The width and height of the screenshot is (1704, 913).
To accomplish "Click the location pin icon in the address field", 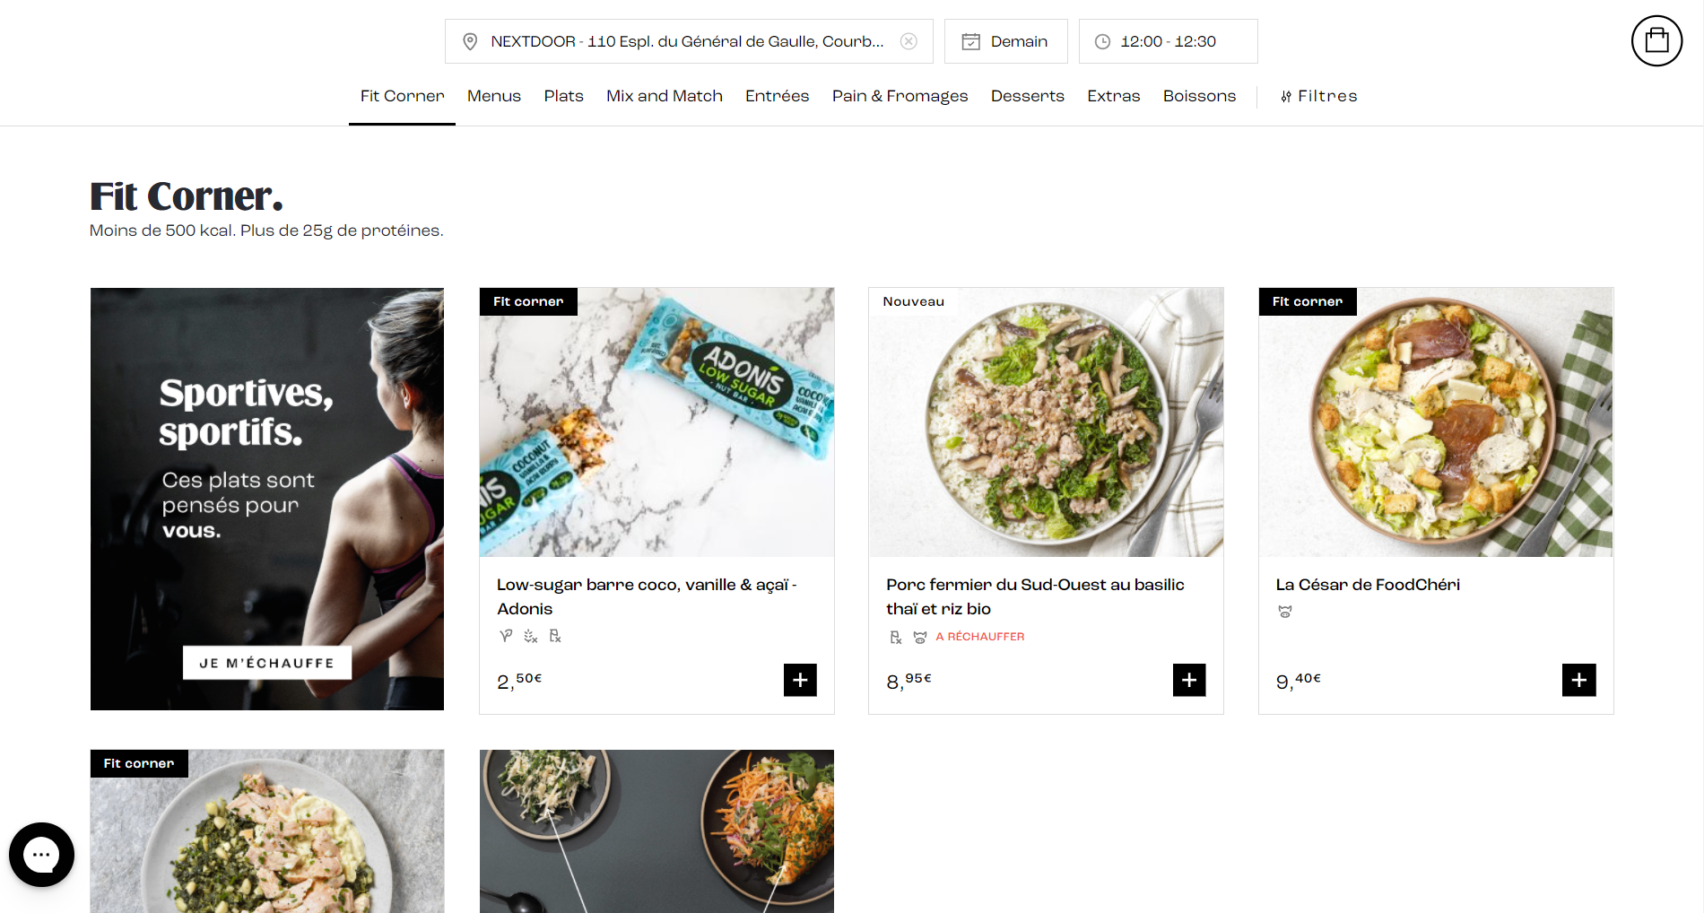I will coord(470,40).
